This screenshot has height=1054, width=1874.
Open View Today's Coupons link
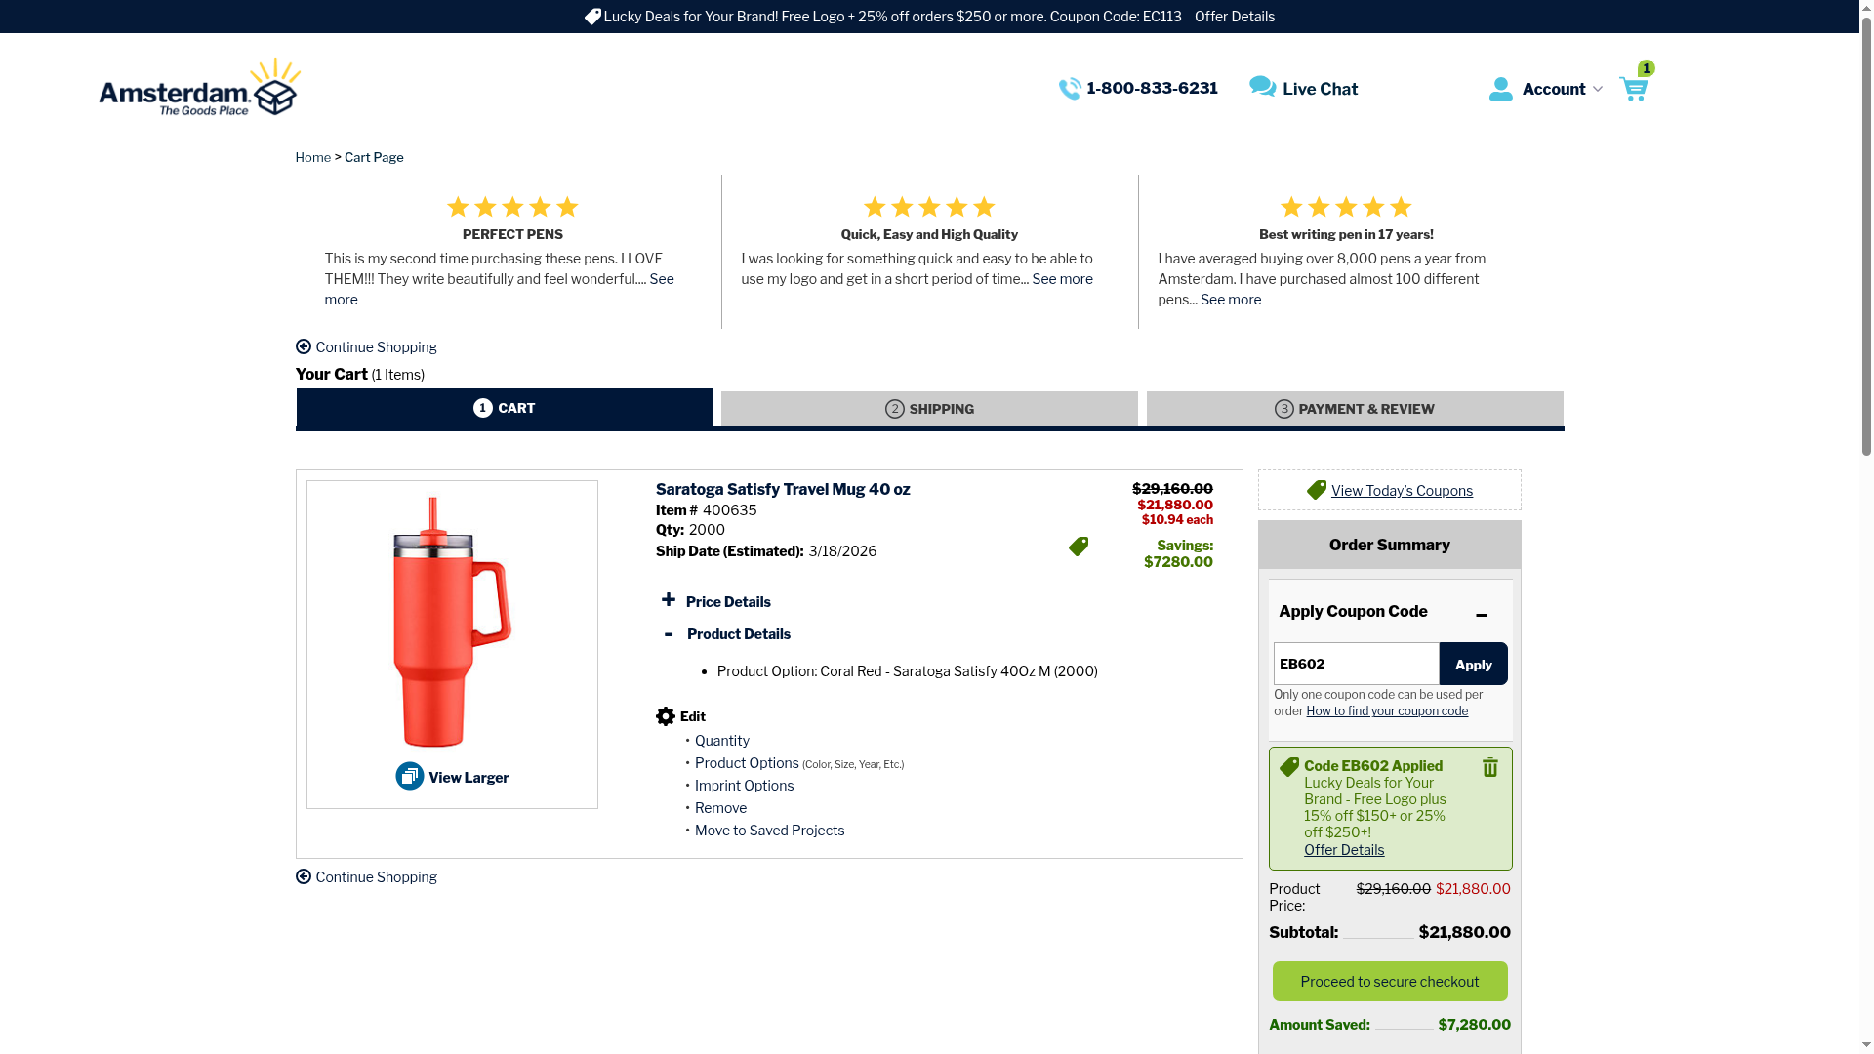(x=1401, y=491)
